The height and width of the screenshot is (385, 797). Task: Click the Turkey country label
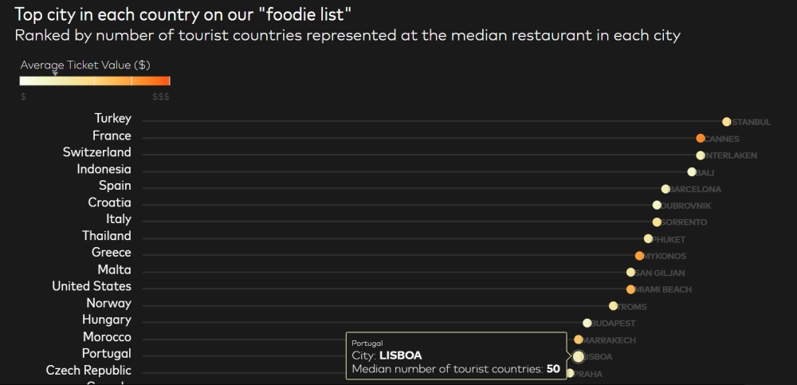[113, 118]
